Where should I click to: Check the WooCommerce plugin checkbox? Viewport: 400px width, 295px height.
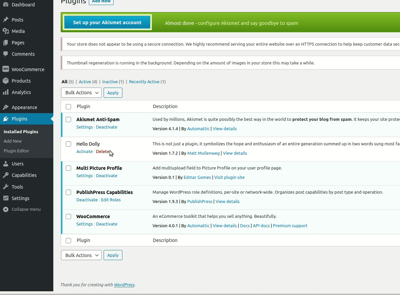(x=68, y=216)
